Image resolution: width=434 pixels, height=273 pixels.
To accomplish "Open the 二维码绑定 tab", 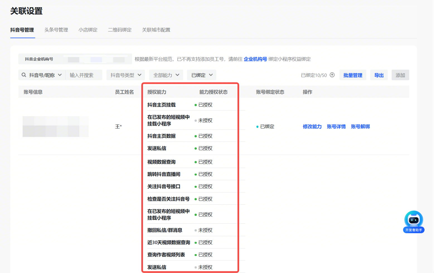I will 120,30.
